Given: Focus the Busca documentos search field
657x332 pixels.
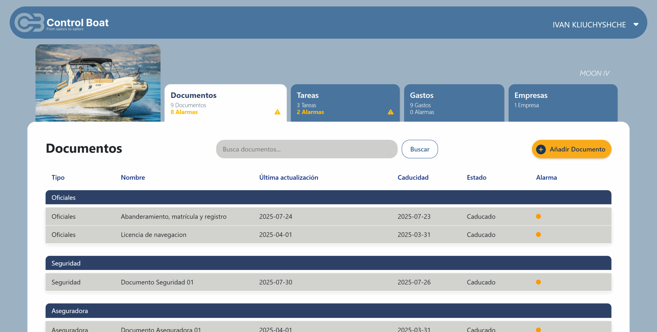Looking at the screenshot, I should point(306,149).
